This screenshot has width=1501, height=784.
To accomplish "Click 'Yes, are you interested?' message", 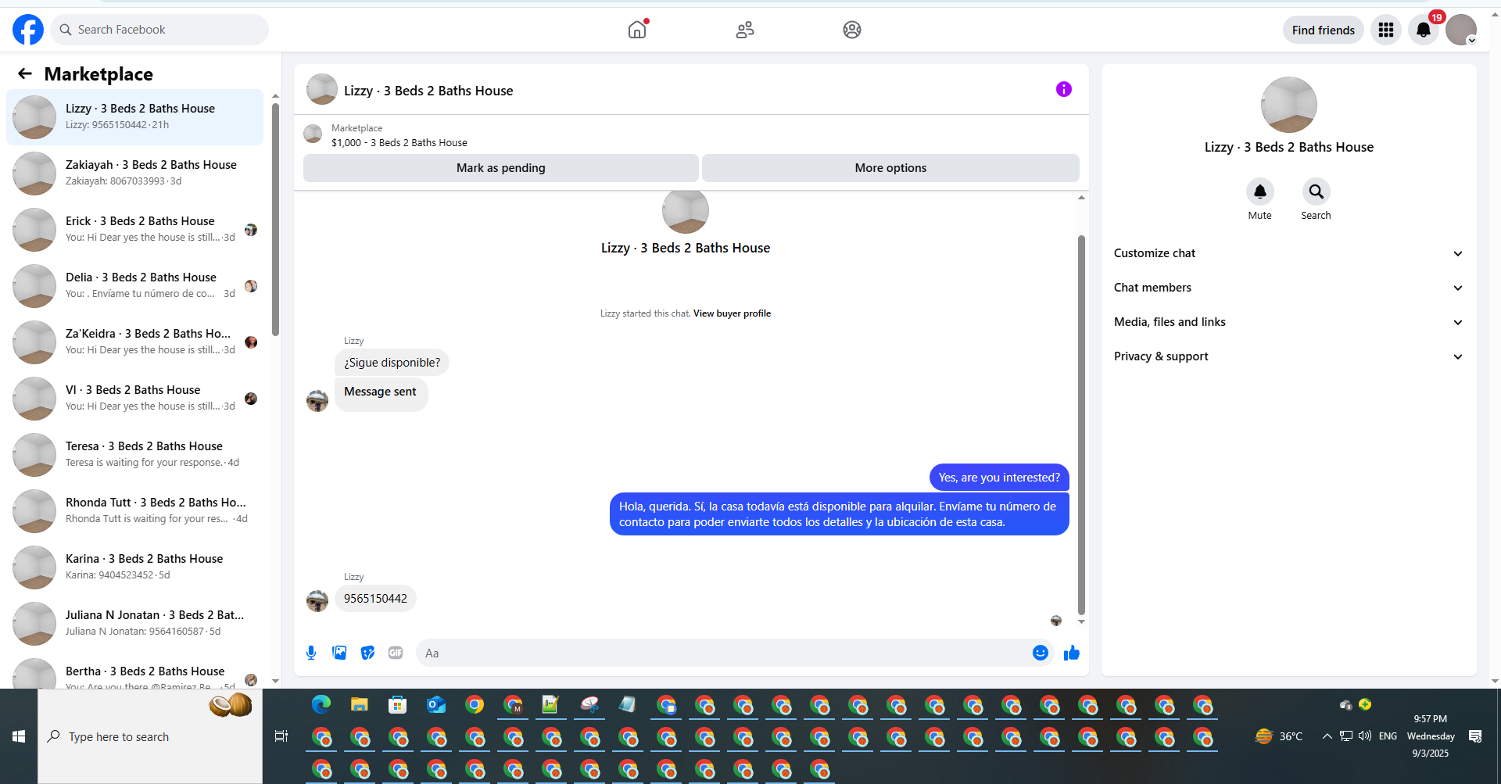I will (x=999, y=478).
